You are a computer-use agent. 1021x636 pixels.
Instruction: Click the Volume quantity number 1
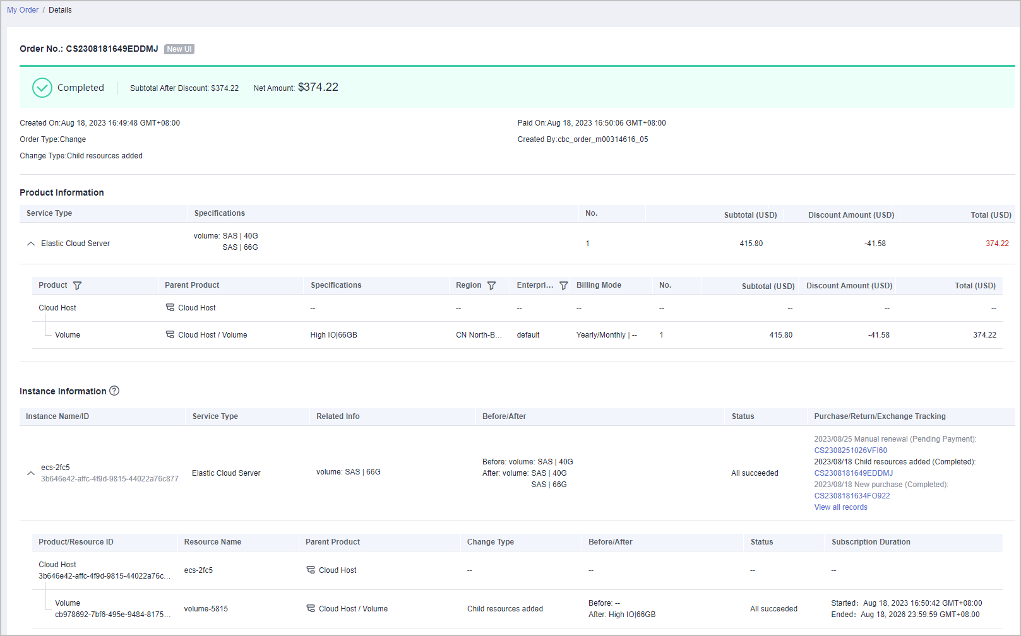point(661,335)
